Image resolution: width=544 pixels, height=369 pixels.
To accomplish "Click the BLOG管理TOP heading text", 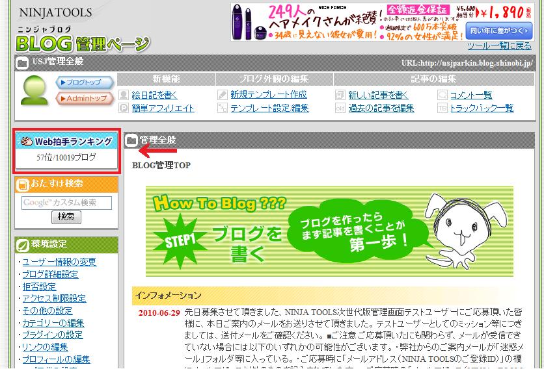I will pyautogui.click(x=161, y=165).
